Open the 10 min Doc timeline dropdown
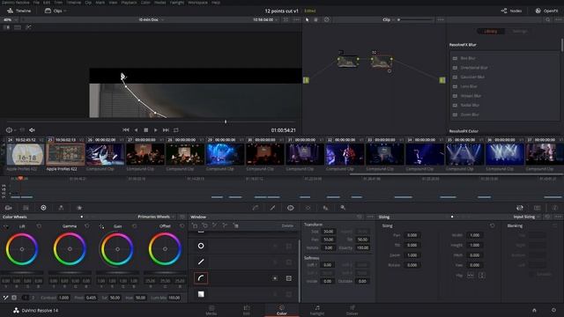This screenshot has height=317, width=564. [x=151, y=19]
